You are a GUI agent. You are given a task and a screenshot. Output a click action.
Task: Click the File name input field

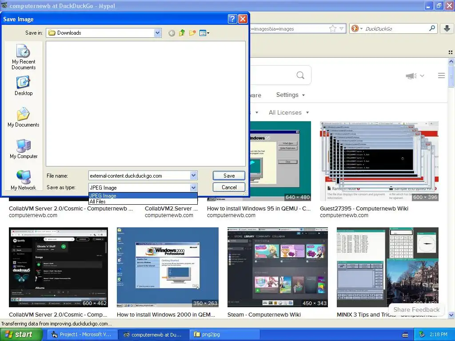139,175
